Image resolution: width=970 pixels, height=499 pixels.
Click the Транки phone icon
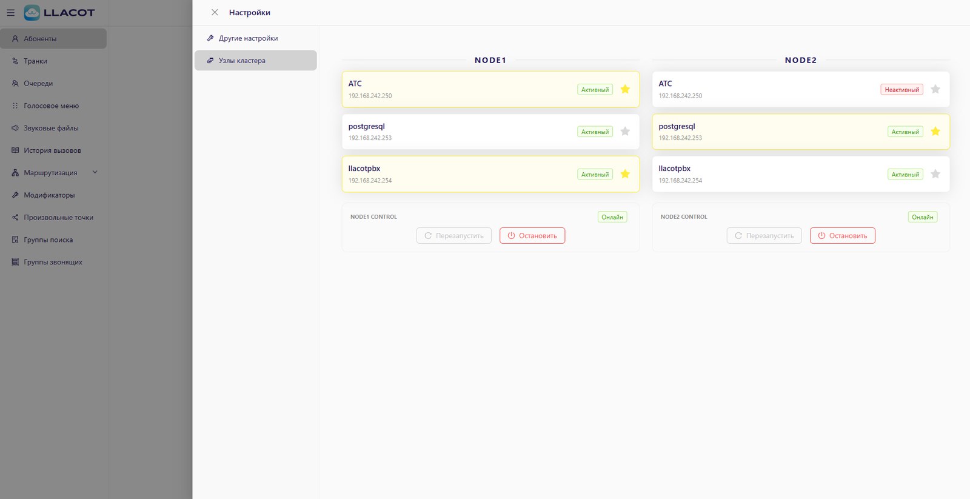coord(15,61)
